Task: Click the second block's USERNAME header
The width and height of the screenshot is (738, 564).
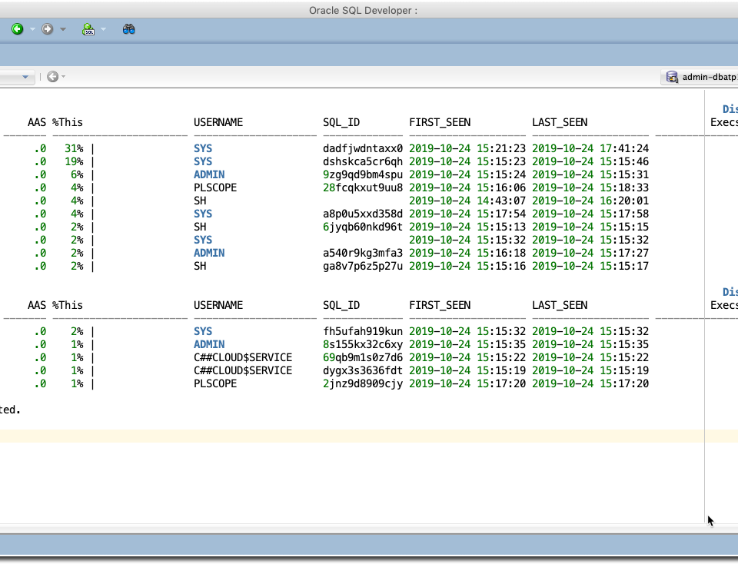Action: [x=218, y=305]
